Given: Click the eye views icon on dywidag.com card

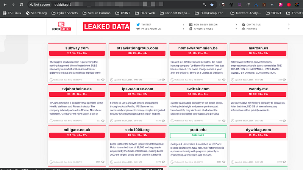Looking at the screenshot, I should click(284, 162).
